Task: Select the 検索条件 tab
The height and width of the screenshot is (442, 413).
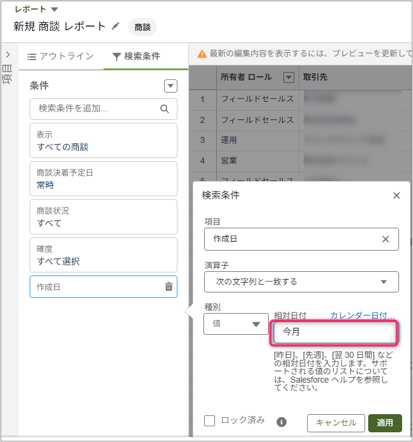Action: click(x=136, y=56)
